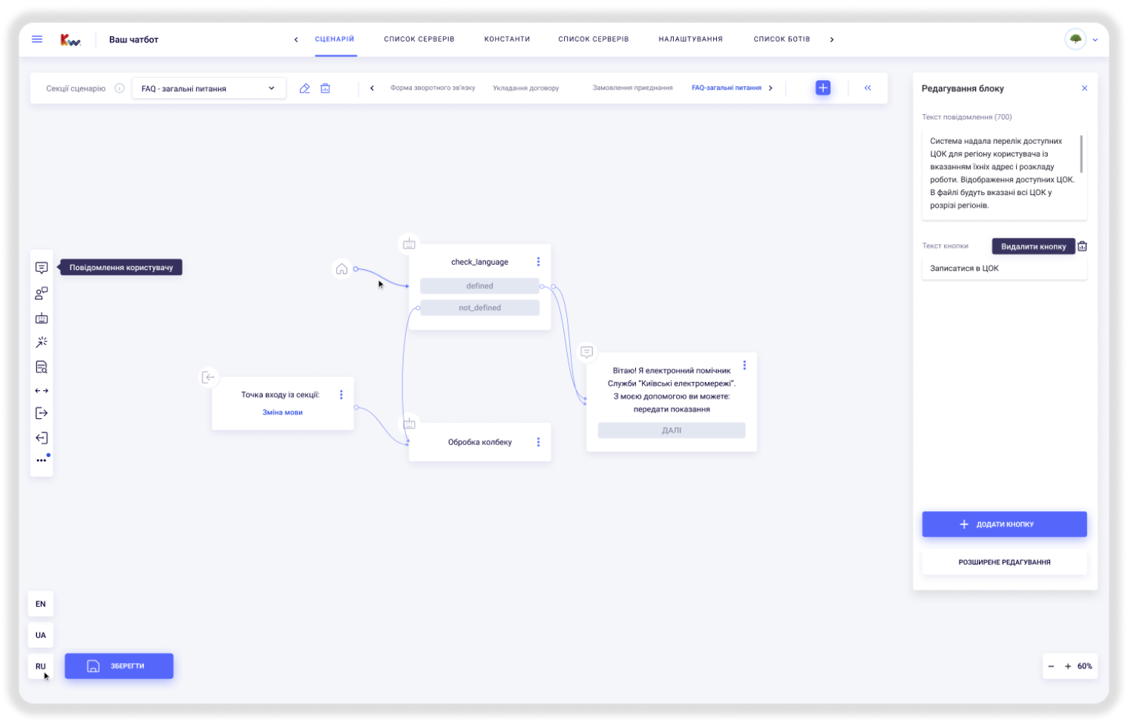Select the section entry arrow block tool
This screenshot has width=1131, height=727.
coord(42,438)
